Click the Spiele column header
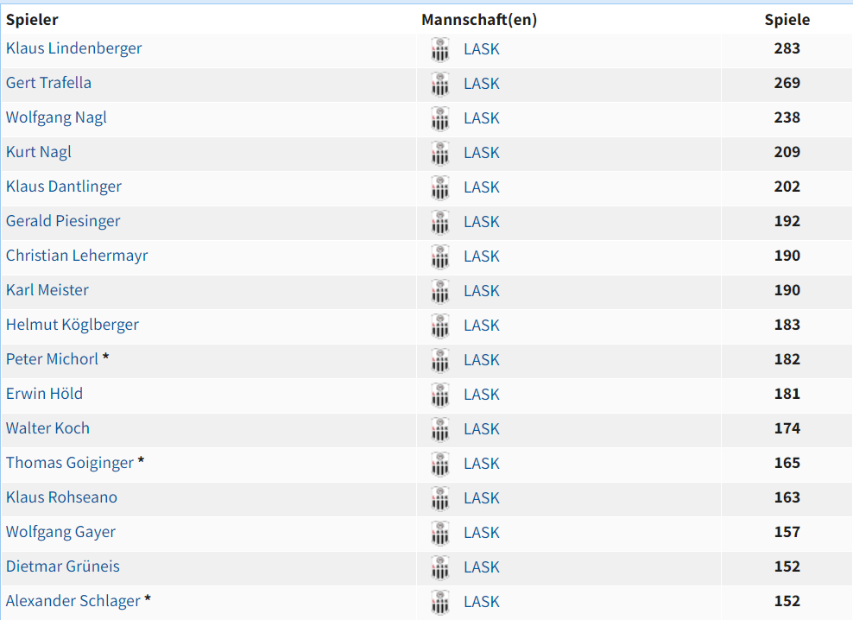The width and height of the screenshot is (853, 620). (787, 20)
